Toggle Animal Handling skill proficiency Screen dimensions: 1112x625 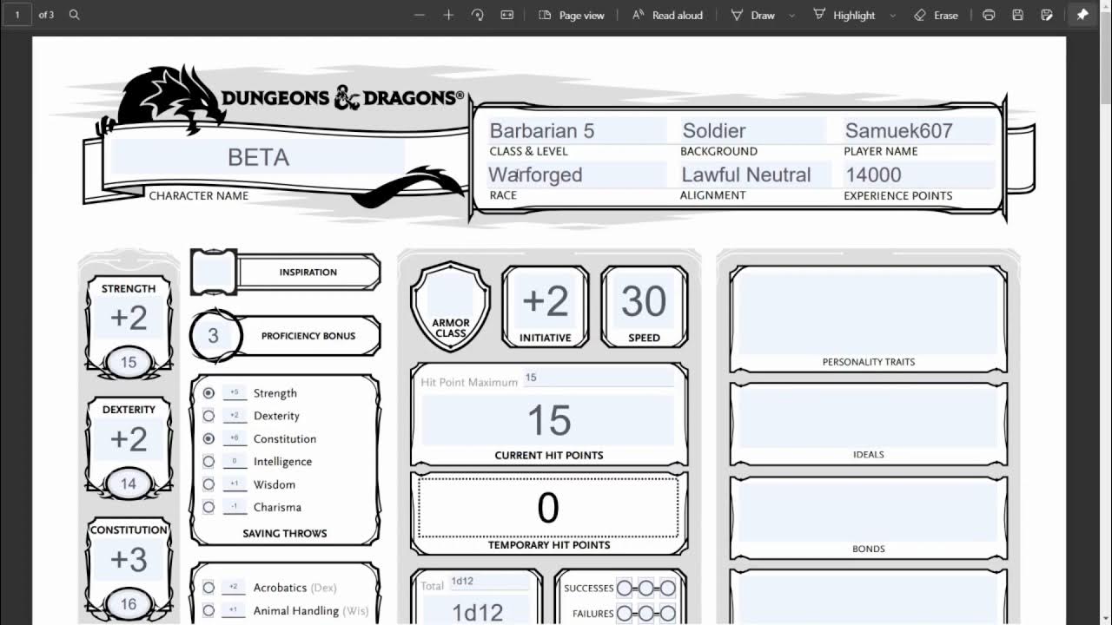(208, 610)
